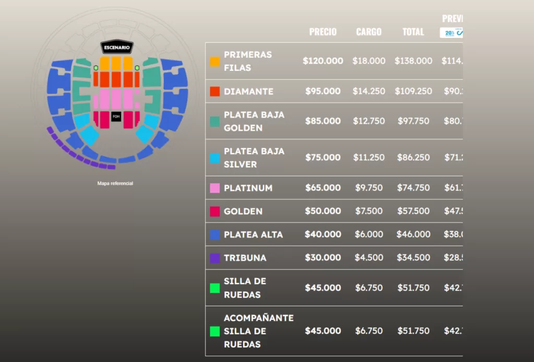Click the CARGO column header

click(x=369, y=32)
